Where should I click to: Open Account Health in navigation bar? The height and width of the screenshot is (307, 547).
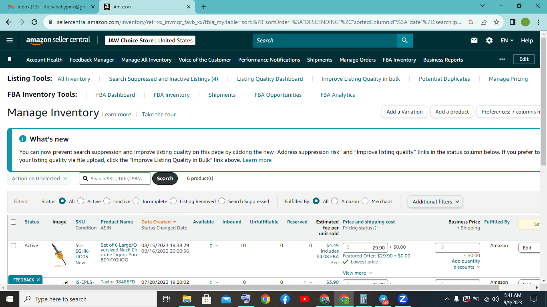pyautogui.click(x=44, y=60)
